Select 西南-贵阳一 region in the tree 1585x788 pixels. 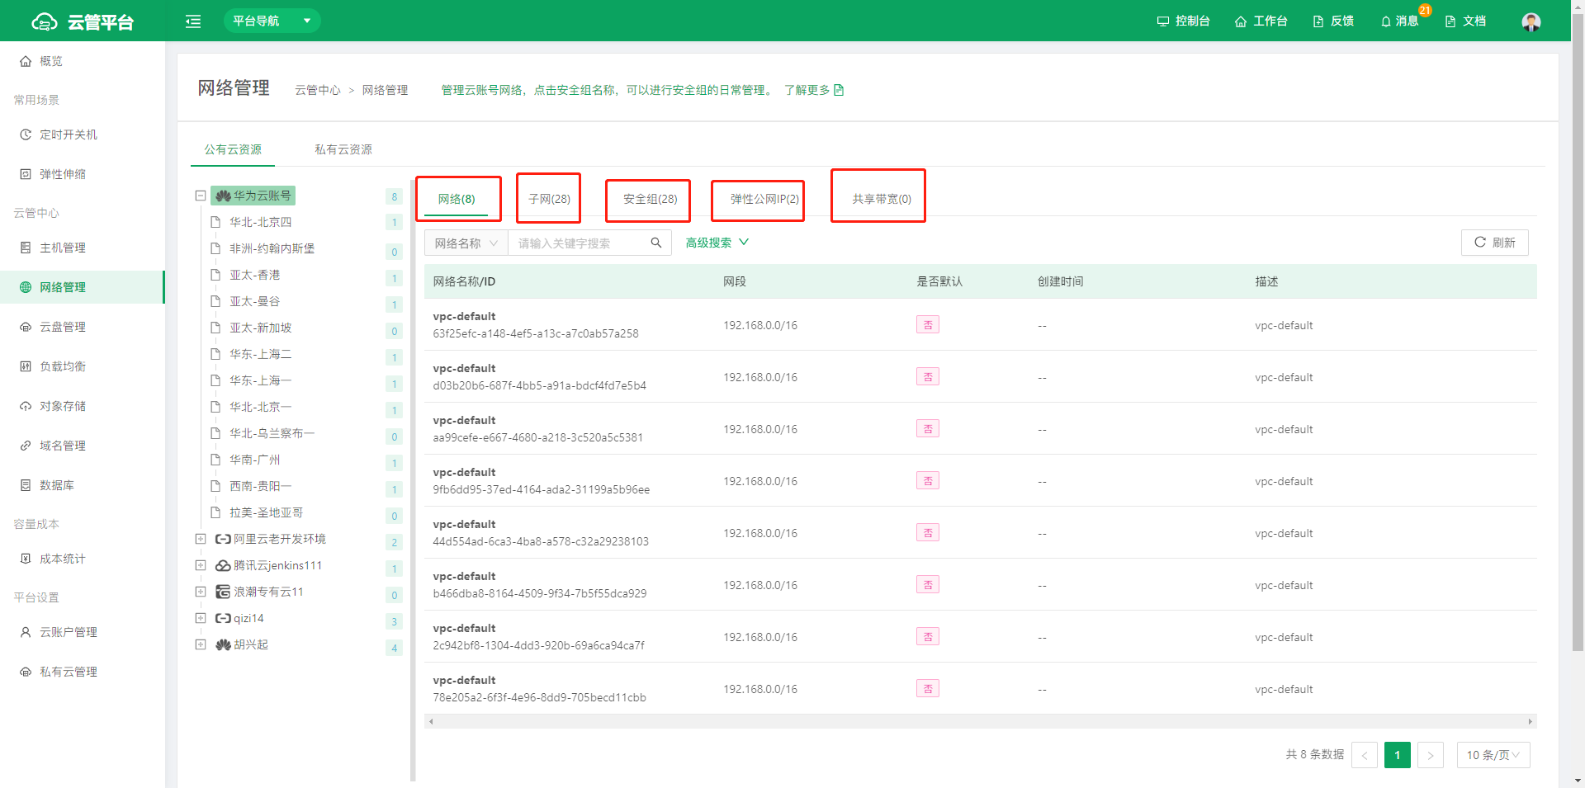pyautogui.click(x=260, y=486)
